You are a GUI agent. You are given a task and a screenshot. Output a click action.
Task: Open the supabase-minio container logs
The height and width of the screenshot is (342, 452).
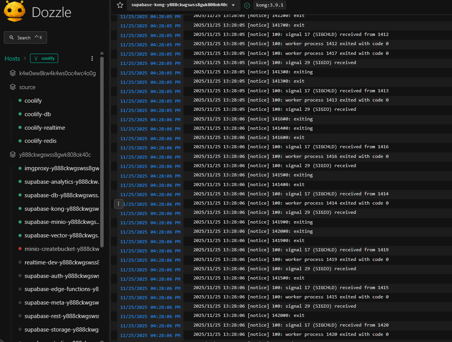[62, 222]
